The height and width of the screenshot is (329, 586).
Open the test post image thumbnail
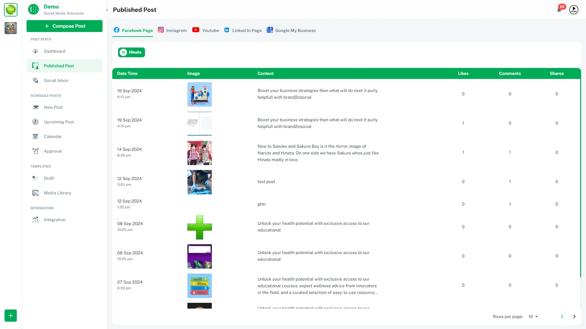tap(200, 182)
